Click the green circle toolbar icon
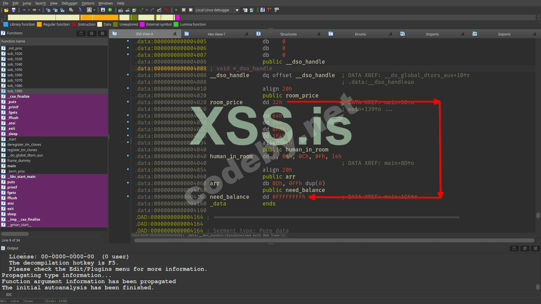541x304 pixels. click(110, 10)
